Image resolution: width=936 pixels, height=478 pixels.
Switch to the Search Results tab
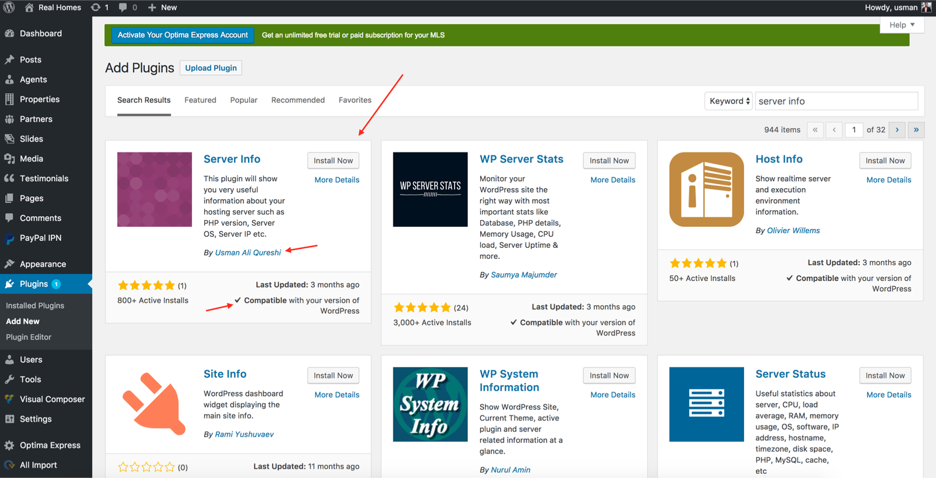tap(144, 101)
